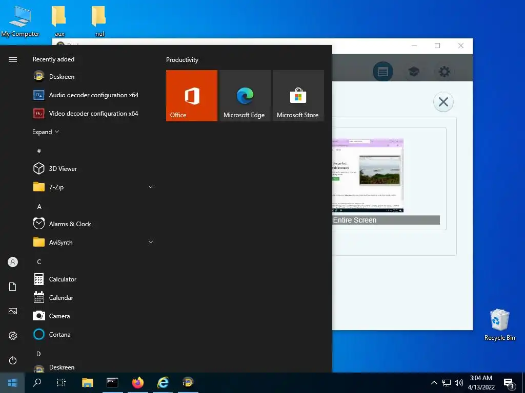Expand the Start menu hamburger
This screenshot has height=393, width=525.
pos(13,59)
